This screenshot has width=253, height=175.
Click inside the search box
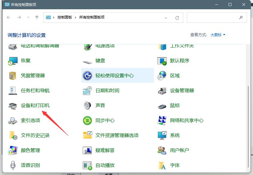click(x=215, y=17)
